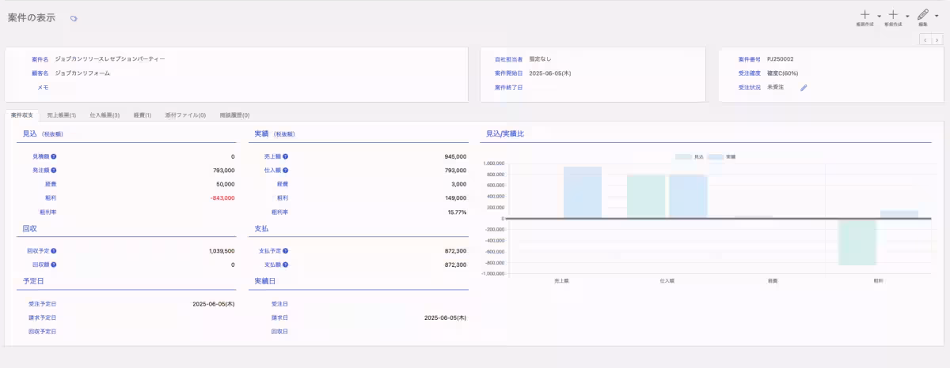Edit 受注状況 using the small pencil icon

(x=804, y=88)
